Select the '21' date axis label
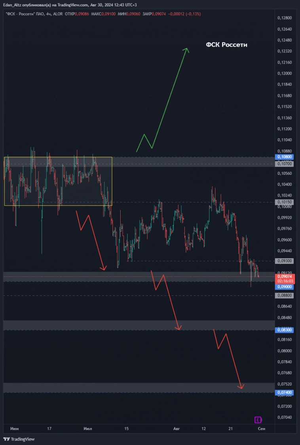Screen dimensions: 300x445 (x=231, y=428)
